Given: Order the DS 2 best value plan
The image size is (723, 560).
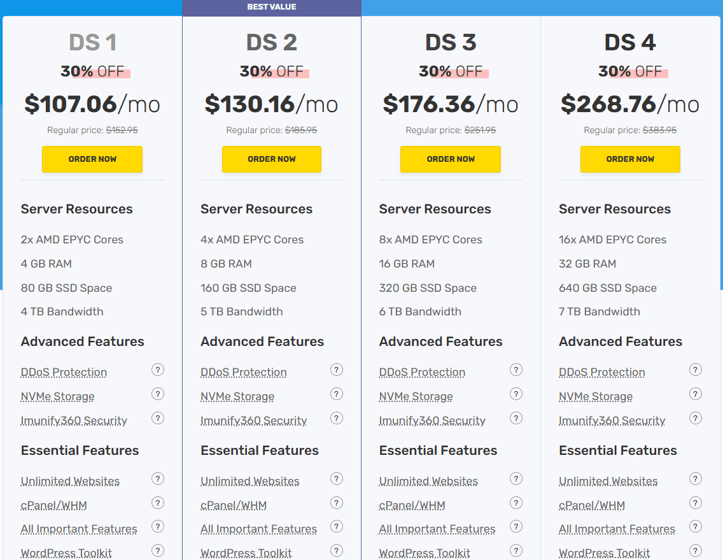Looking at the screenshot, I should (272, 159).
